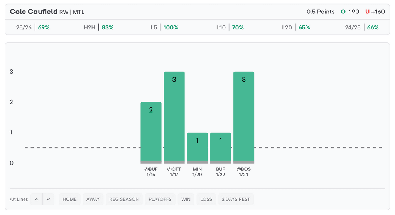Select the H2H 83% stat tab
395x215 pixels.
point(99,27)
